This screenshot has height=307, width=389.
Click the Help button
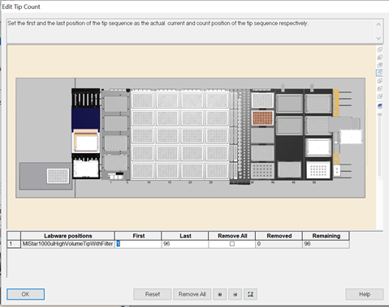[365, 294]
